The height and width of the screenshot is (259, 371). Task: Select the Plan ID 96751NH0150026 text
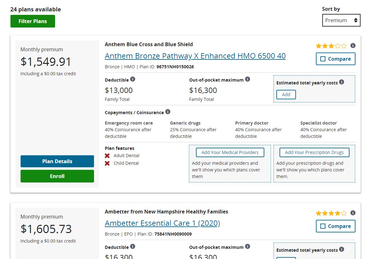coord(175,67)
